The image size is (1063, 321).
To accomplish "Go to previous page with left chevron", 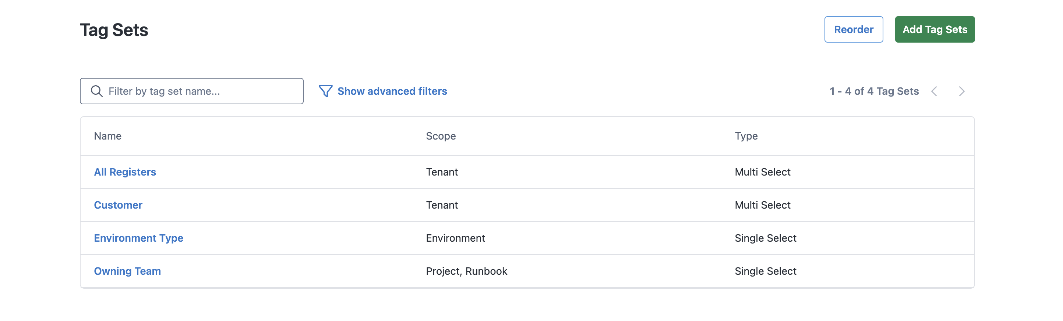I will pos(934,91).
